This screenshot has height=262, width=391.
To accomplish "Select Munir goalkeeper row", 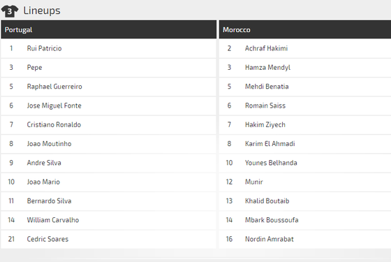I will 305,182.
